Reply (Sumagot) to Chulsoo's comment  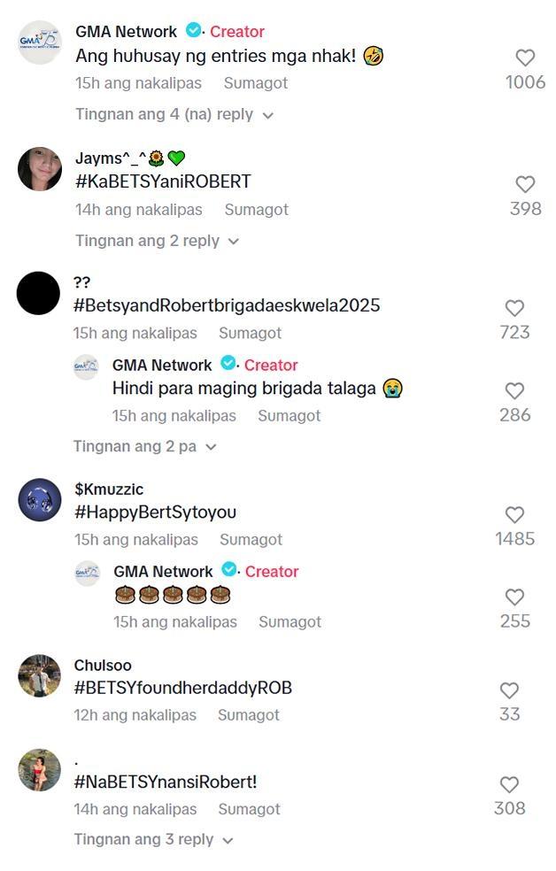(x=250, y=714)
